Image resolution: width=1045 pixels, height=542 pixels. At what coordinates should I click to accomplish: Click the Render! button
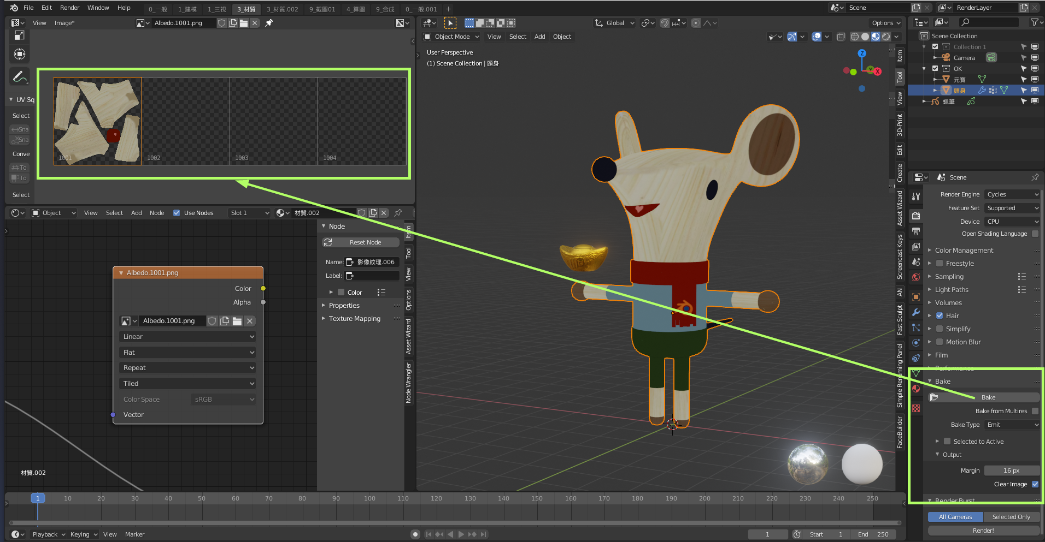pyautogui.click(x=983, y=531)
